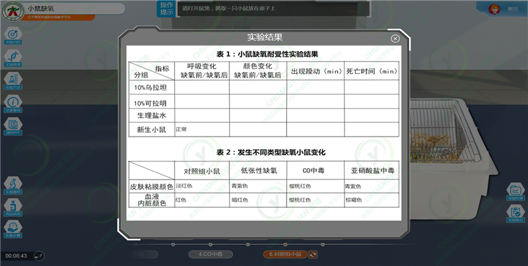The width and height of the screenshot is (528, 266).
Task: Click the brush icon next to the timer
Action: [39, 256]
